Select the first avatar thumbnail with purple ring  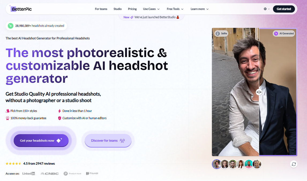pos(216,164)
